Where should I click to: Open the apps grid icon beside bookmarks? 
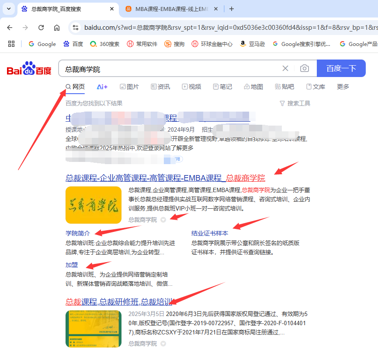coord(11,44)
